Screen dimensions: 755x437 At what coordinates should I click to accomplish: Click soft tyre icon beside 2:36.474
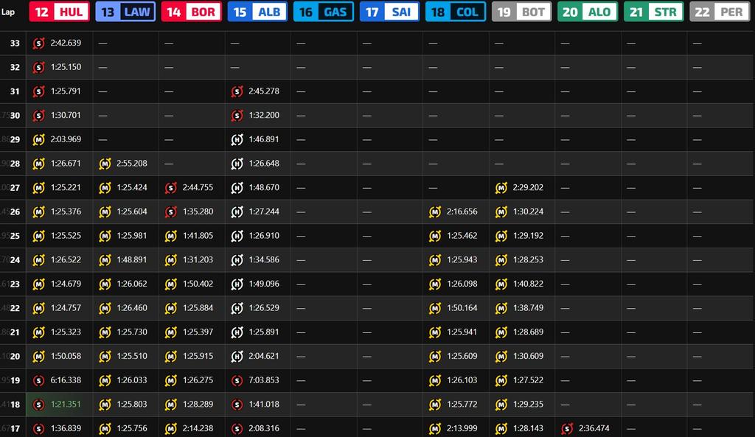[x=567, y=428]
